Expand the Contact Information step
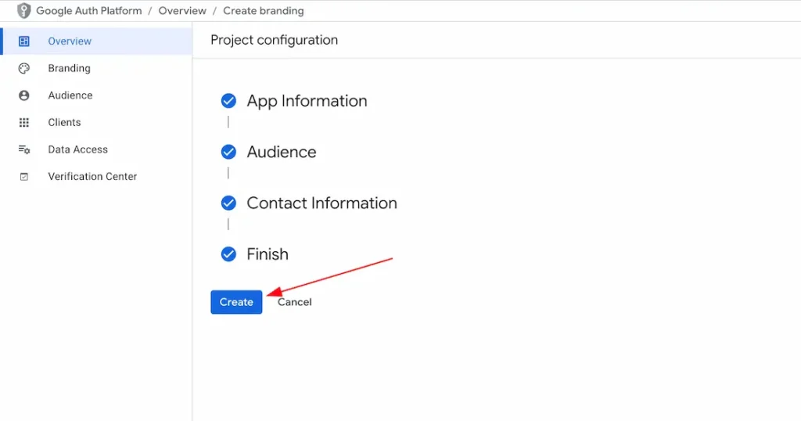The width and height of the screenshot is (801, 421). 321,203
